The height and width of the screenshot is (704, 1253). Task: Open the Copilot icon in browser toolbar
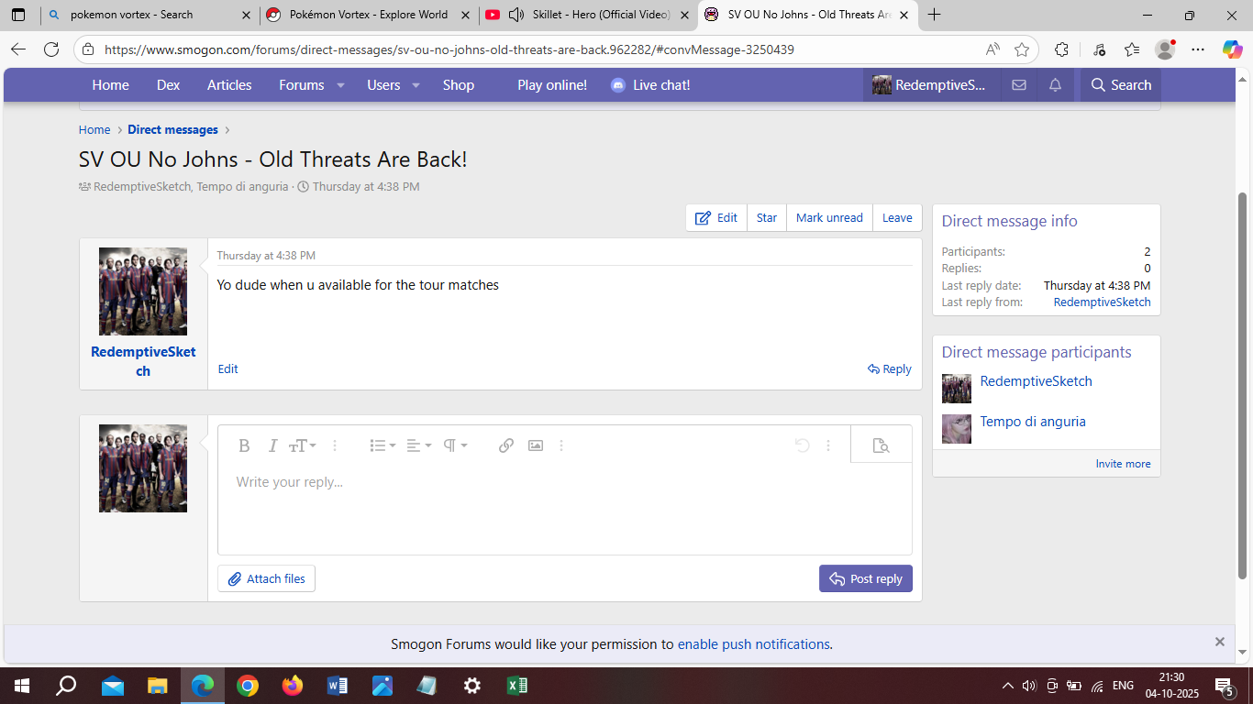coord(1232,49)
